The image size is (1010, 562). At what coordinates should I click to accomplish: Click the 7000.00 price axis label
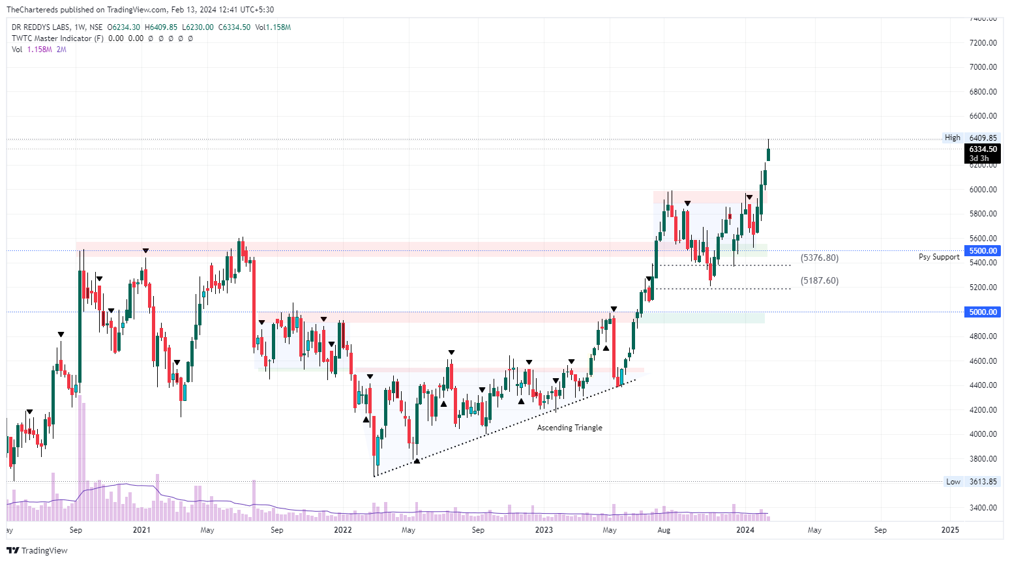point(983,67)
